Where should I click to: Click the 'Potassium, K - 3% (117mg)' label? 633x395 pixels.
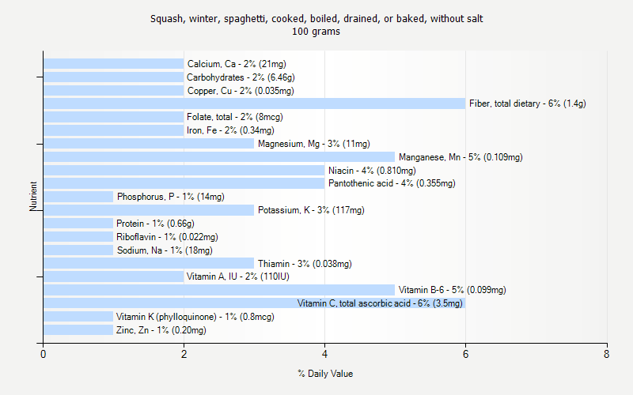pos(311,210)
